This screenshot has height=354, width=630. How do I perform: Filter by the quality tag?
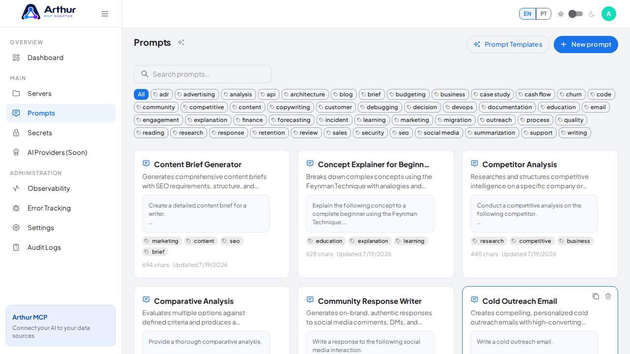pos(571,120)
